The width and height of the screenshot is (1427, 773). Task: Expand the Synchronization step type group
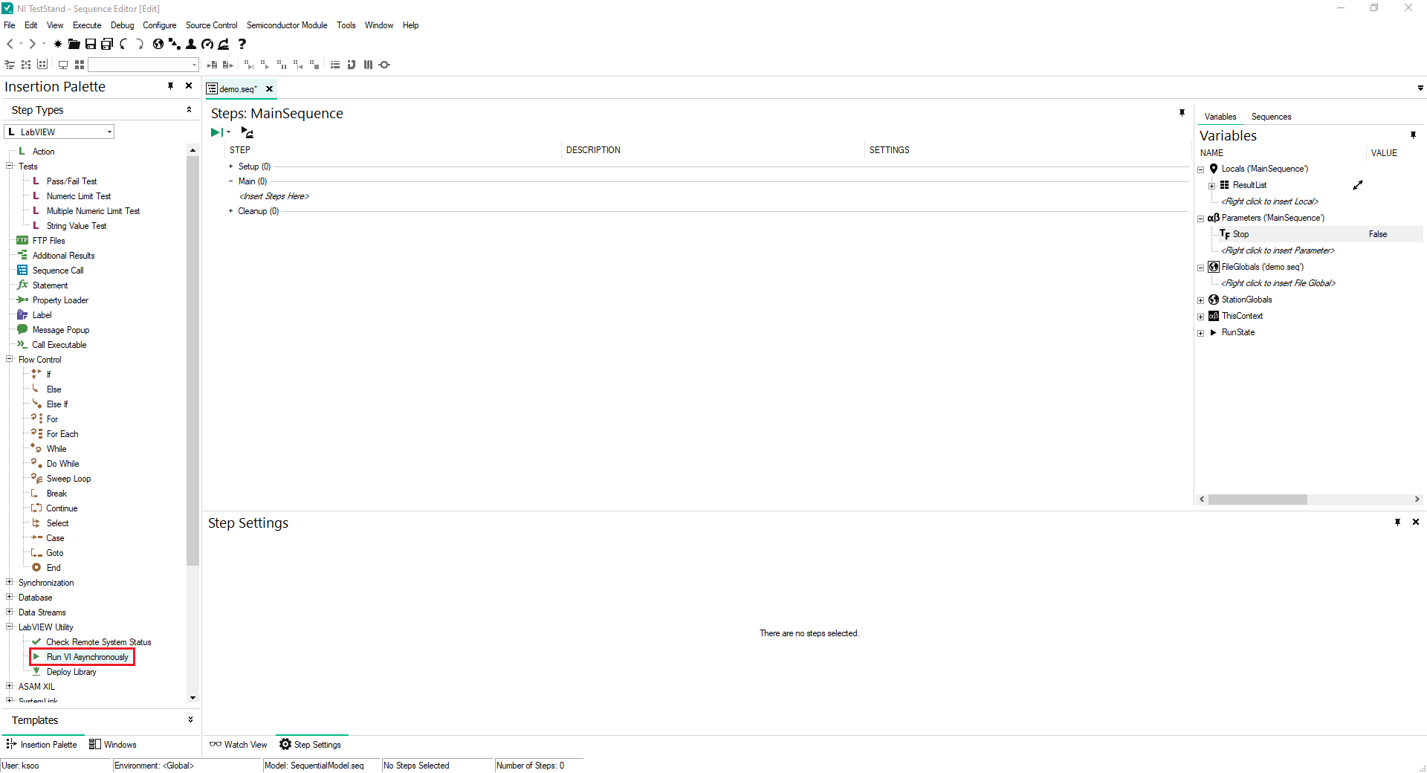click(x=10, y=582)
